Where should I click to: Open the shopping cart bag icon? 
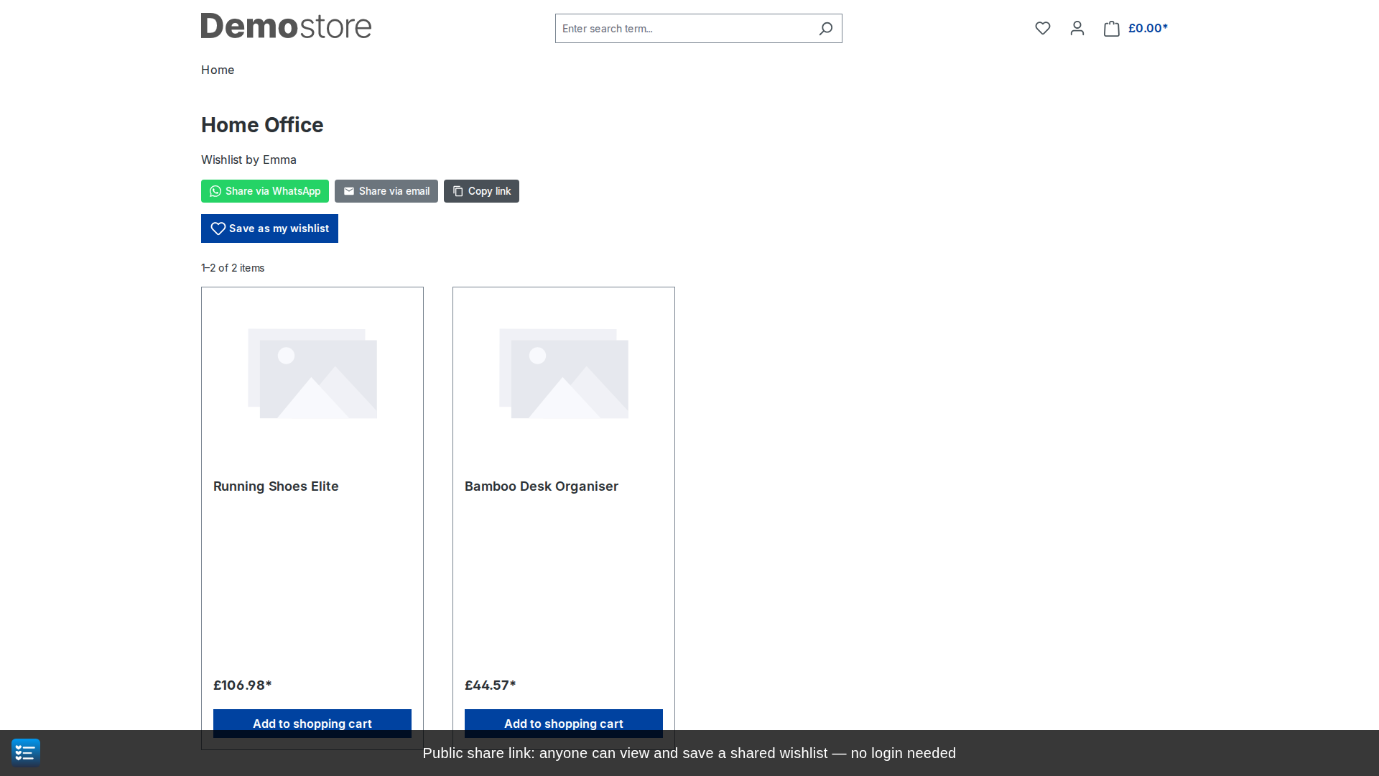tap(1112, 29)
